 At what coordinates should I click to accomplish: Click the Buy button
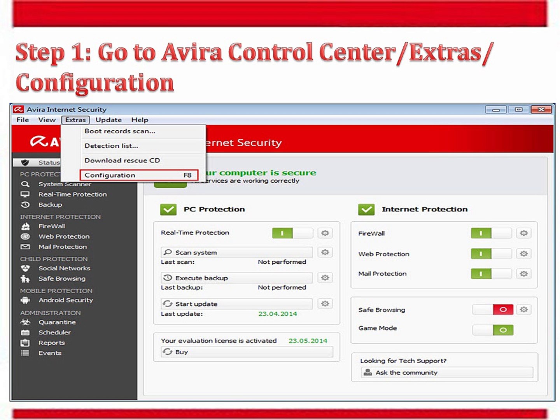click(x=247, y=352)
